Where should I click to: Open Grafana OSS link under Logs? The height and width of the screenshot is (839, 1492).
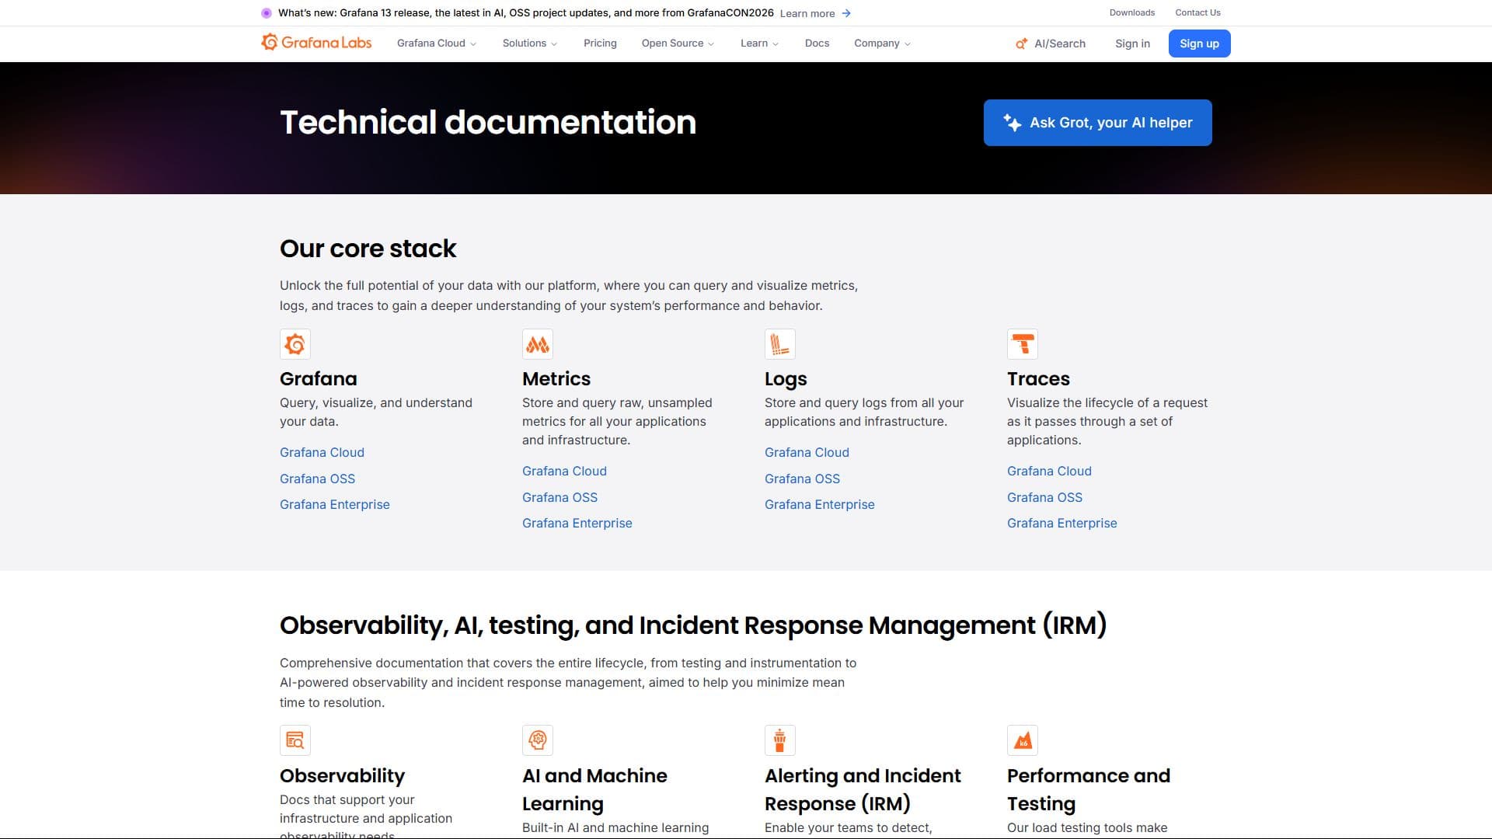802,479
